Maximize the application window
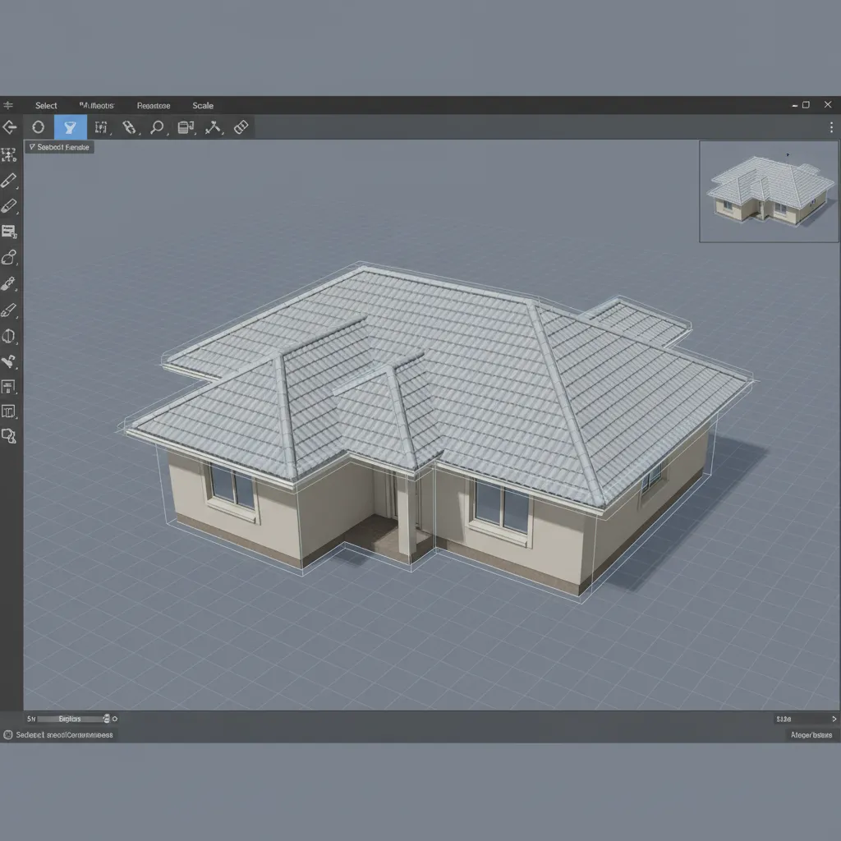Screen dimensions: 841x841 807,105
